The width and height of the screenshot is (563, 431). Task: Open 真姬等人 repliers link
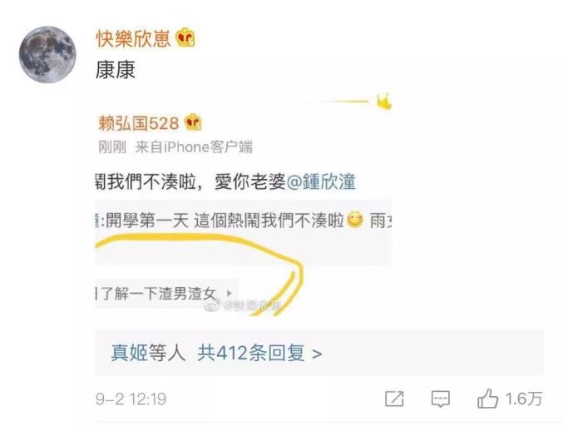(x=148, y=353)
